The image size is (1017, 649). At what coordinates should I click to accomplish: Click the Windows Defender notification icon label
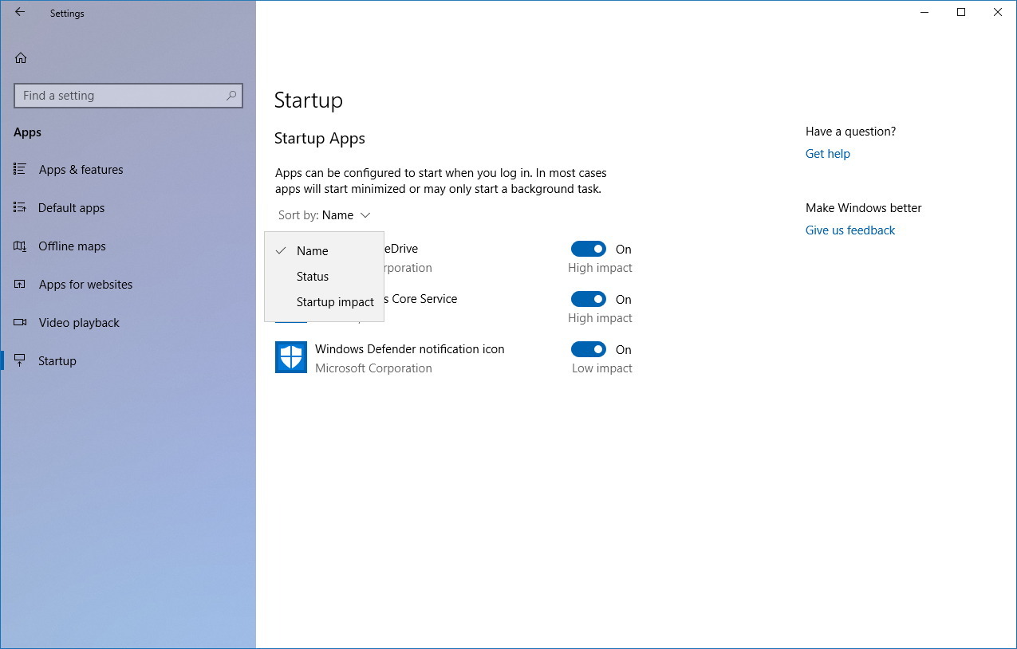click(x=409, y=349)
